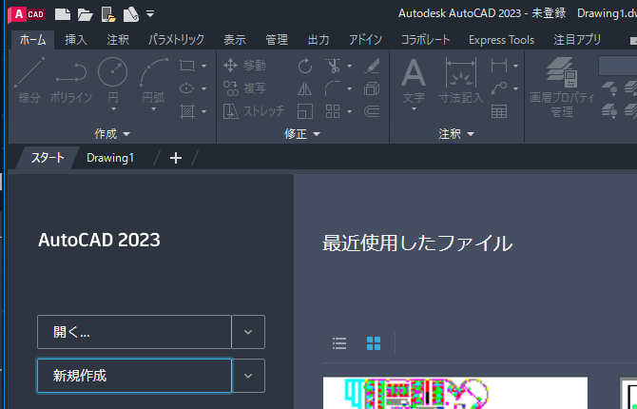The height and width of the screenshot is (409, 637).
Task: Switch to the Drawing1 file tab
Action: point(110,158)
